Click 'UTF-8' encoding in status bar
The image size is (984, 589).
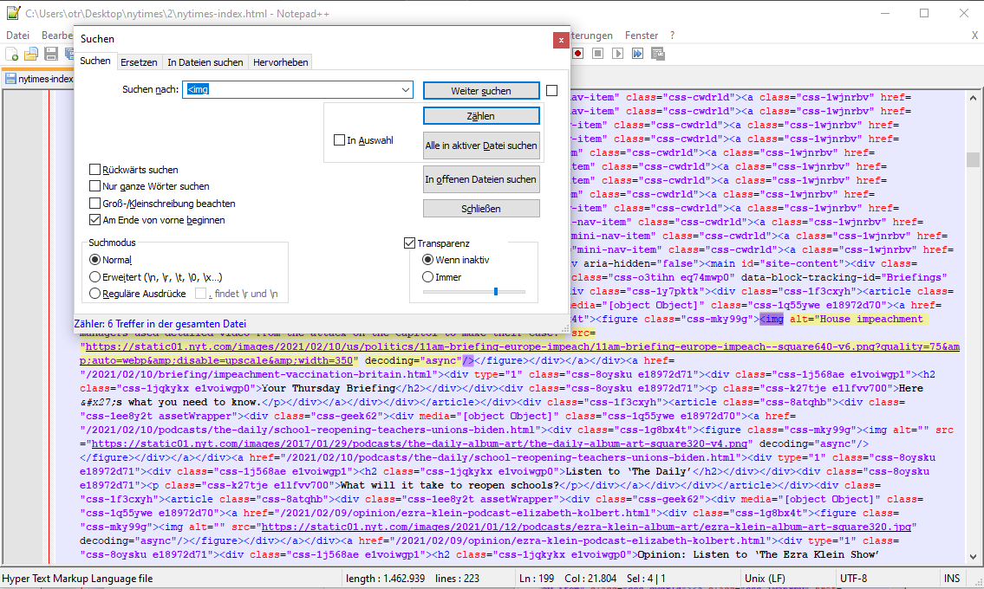pos(853,579)
